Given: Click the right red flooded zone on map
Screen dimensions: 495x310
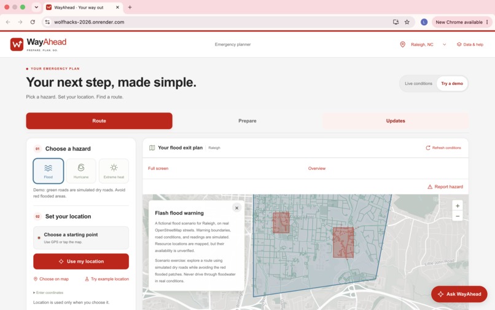Looking at the screenshot, I should click(343, 242).
